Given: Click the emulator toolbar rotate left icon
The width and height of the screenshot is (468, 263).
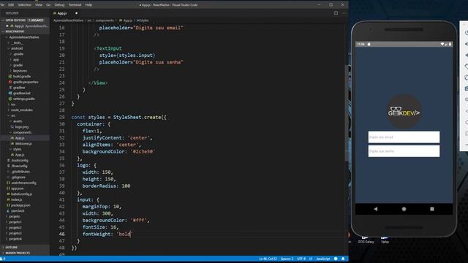Looking at the screenshot, I should (x=466, y=66).
